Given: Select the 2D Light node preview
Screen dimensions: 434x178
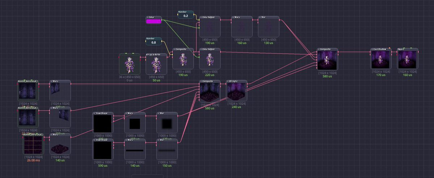Looking at the screenshot, I should (237, 92).
